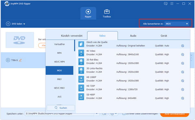
Task: Choose the HD 1080P preset name
Action: (91, 77)
